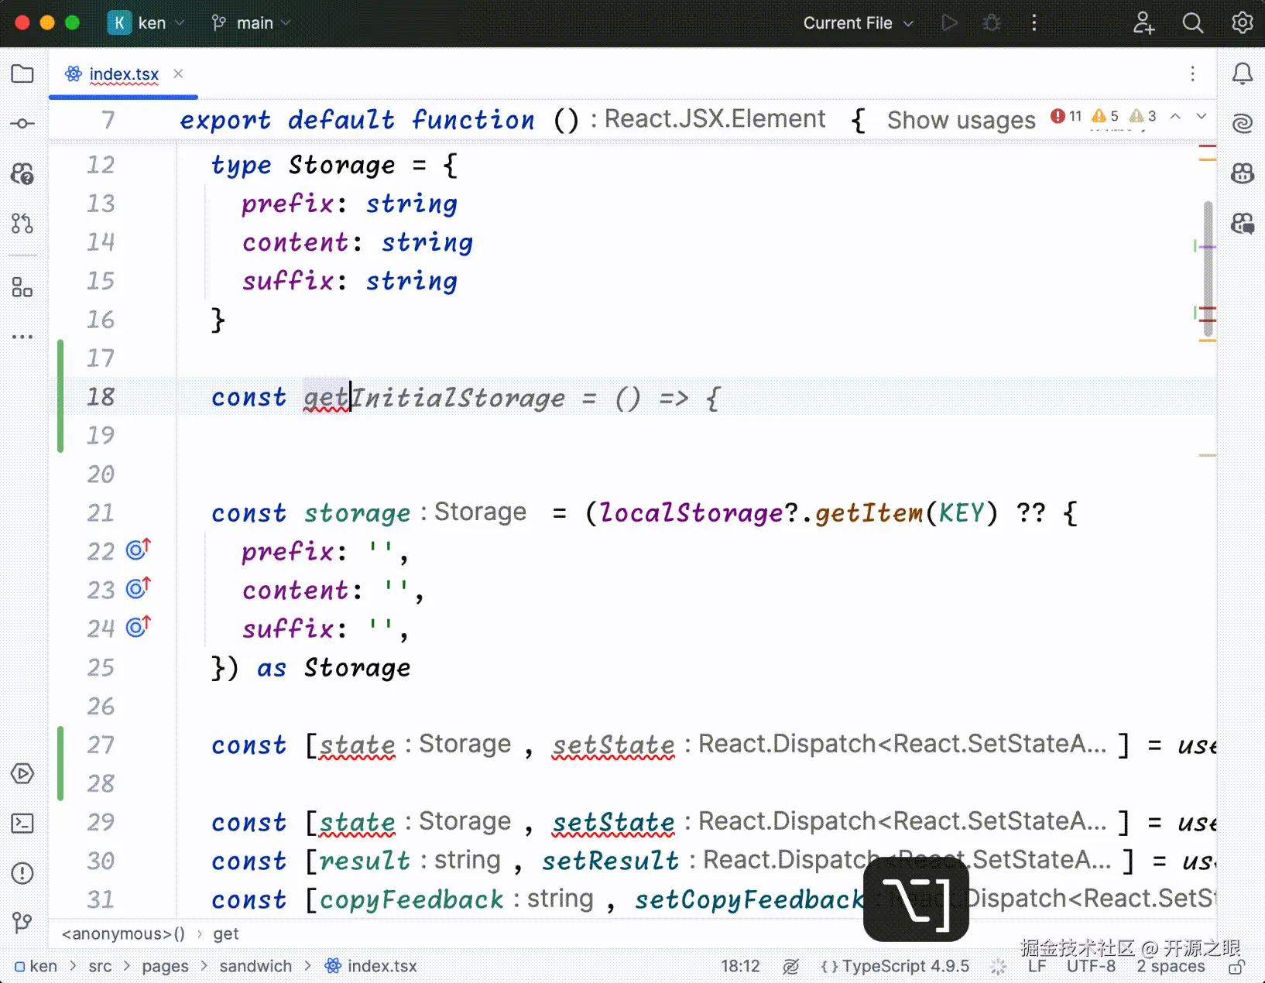Close the index.tsx tab

(x=179, y=74)
